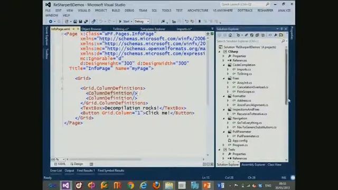Image resolution: width=338 pixels, height=190 pixels.
Task: Open the ARCHITECTURE menu
Action: (x=198, y=11)
